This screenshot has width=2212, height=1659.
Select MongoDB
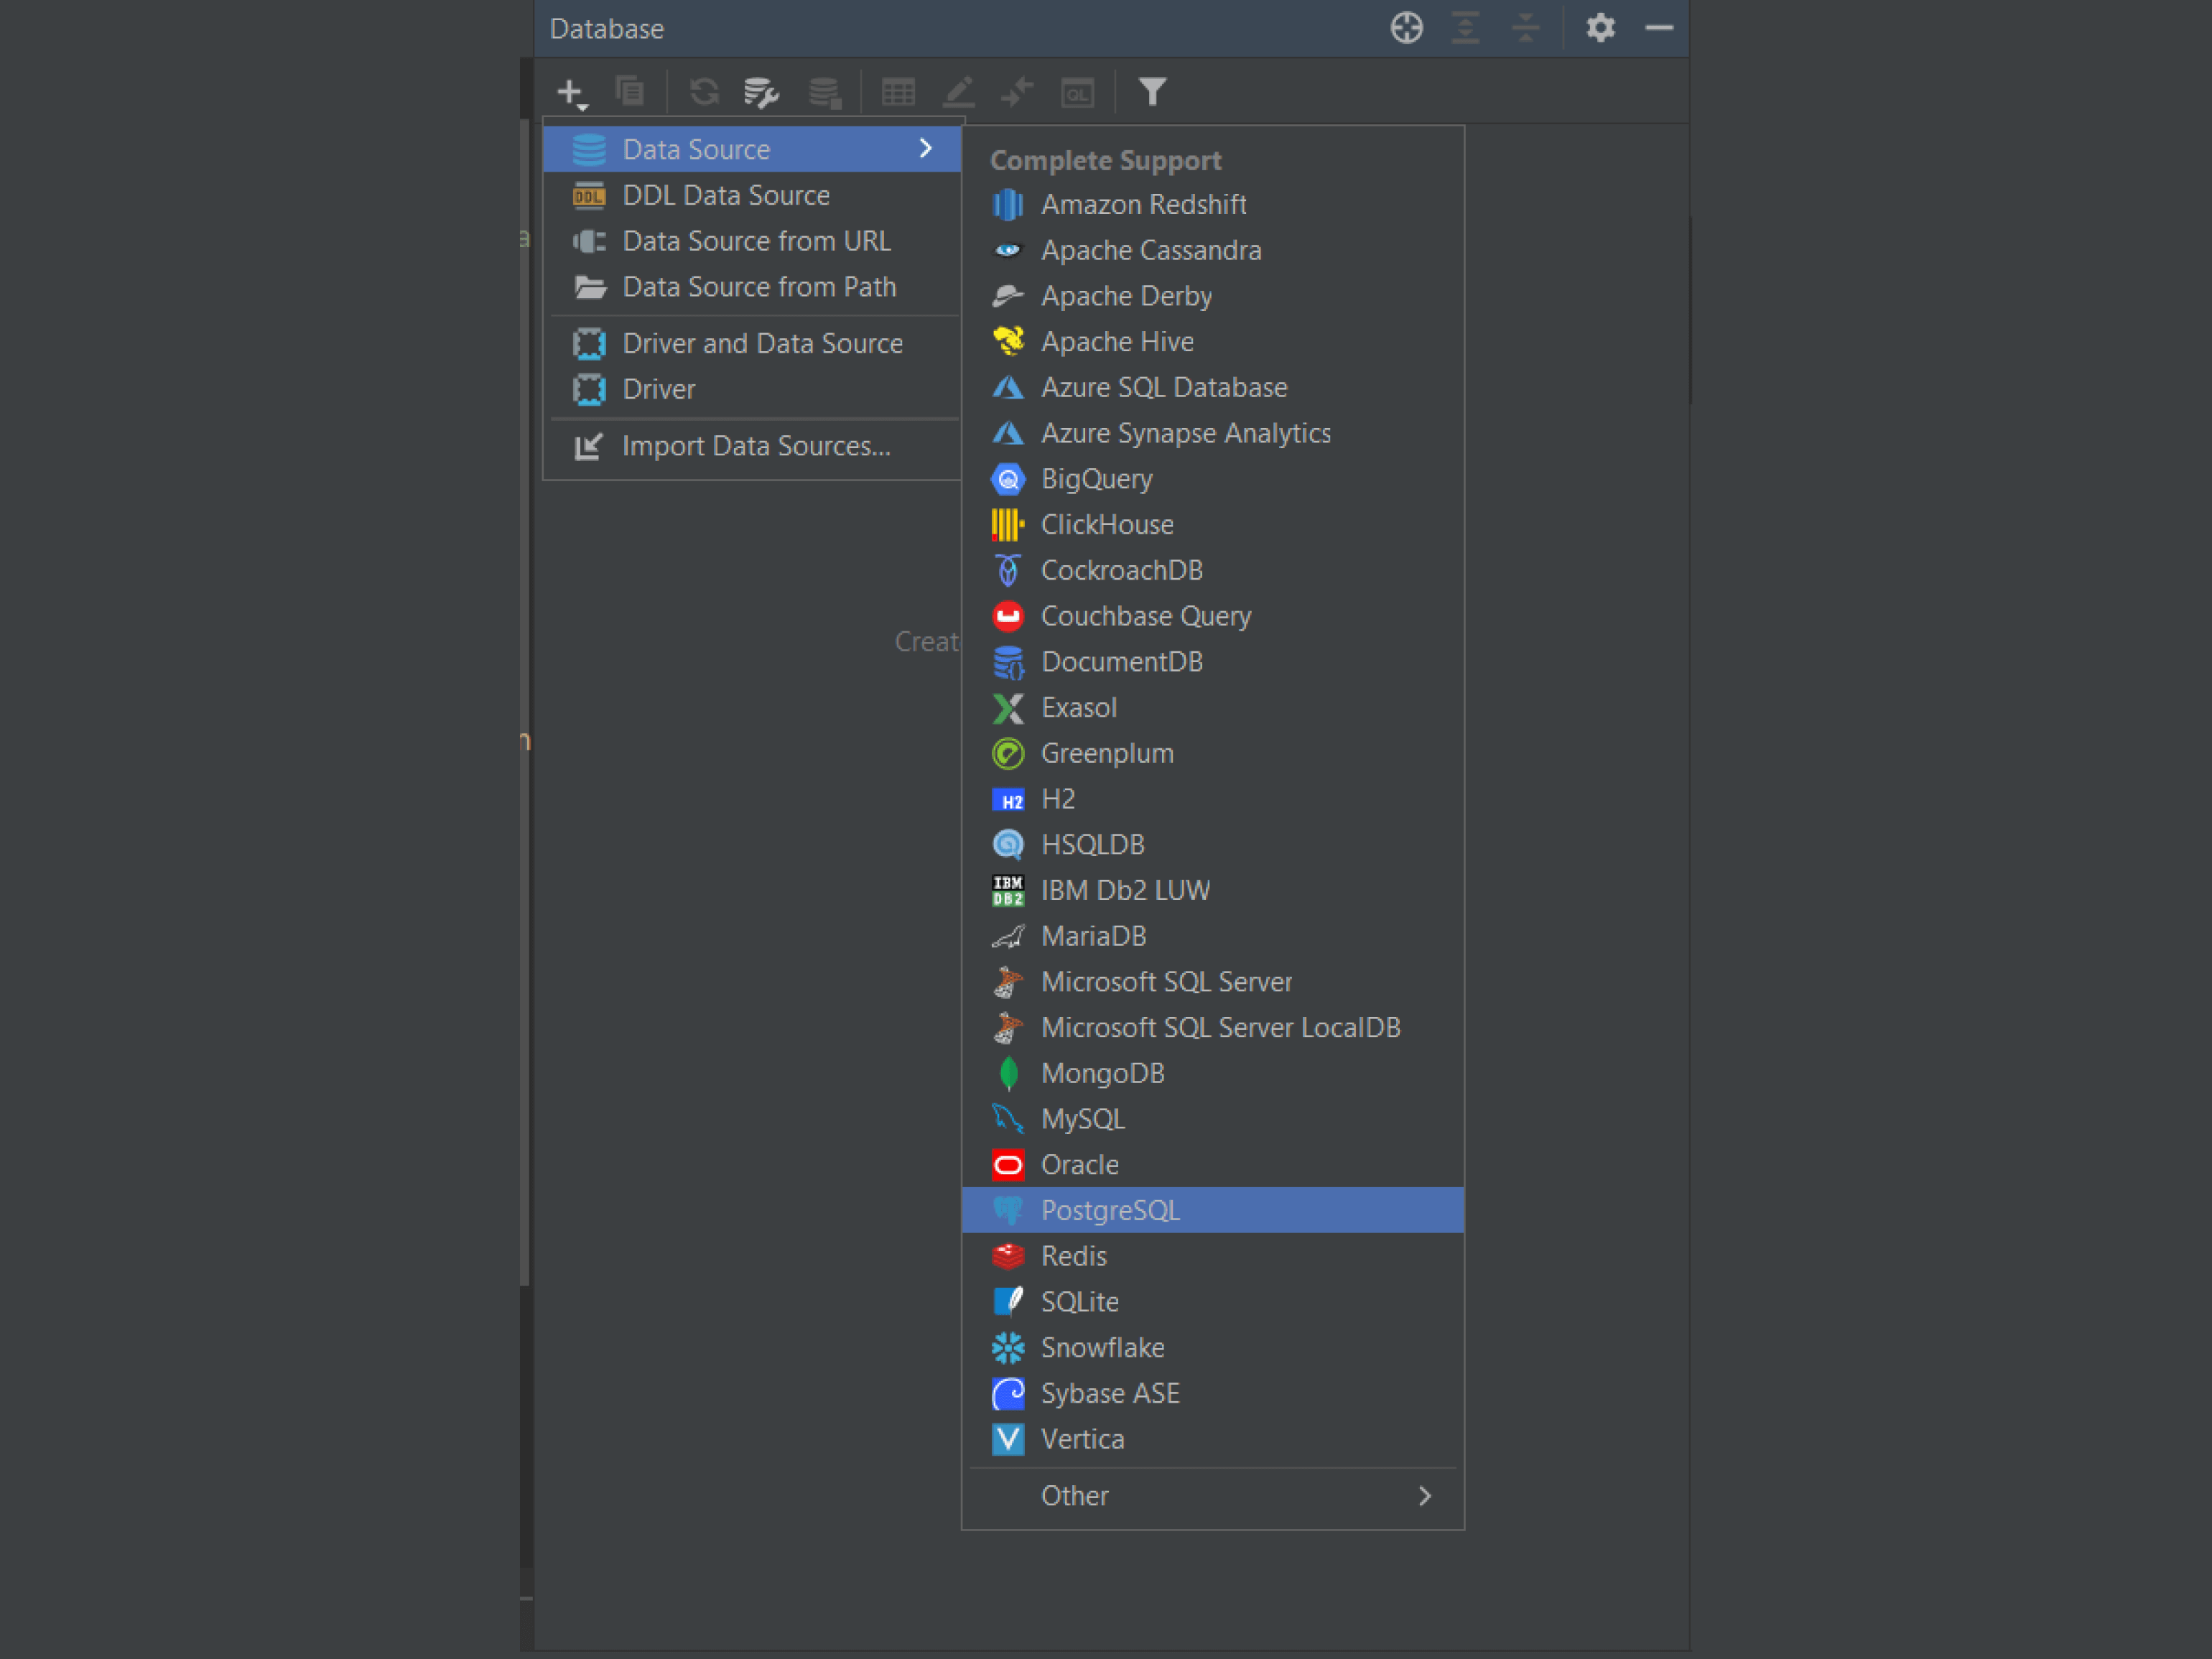click(x=1213, y=1073)
